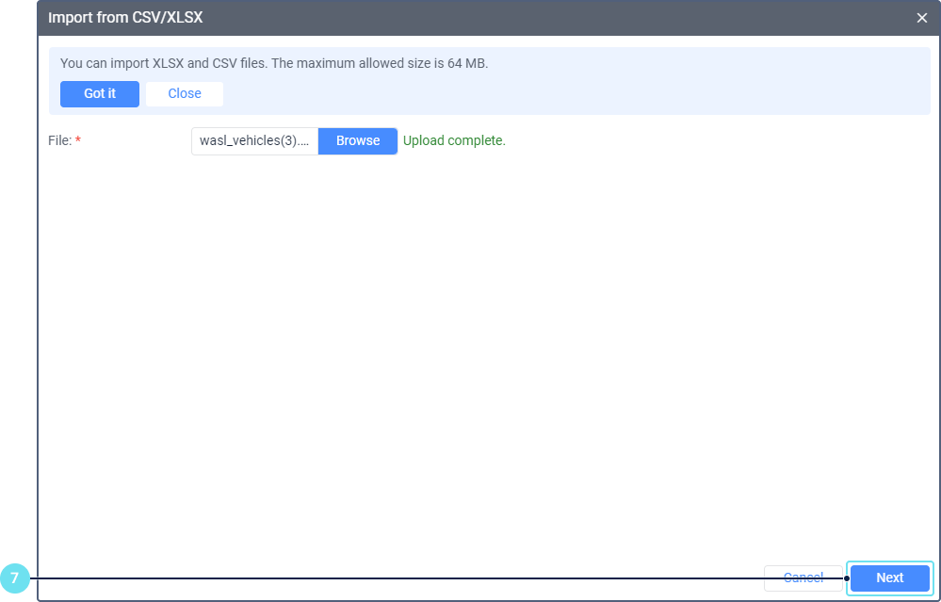Image resolution: width=941 pixels, height=602 pixels.
Task: Click the maximum allowed size 64 MB notice
Action: (x=274, y=64)
